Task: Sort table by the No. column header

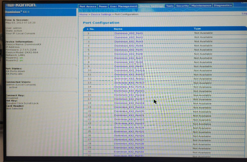Action: coord(90,29)
